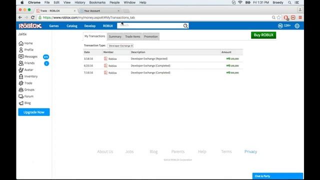Open the Forum sidebar icon
Image resolution: width=320 pixels, height=180 pixels.
[x=21, y=96]
